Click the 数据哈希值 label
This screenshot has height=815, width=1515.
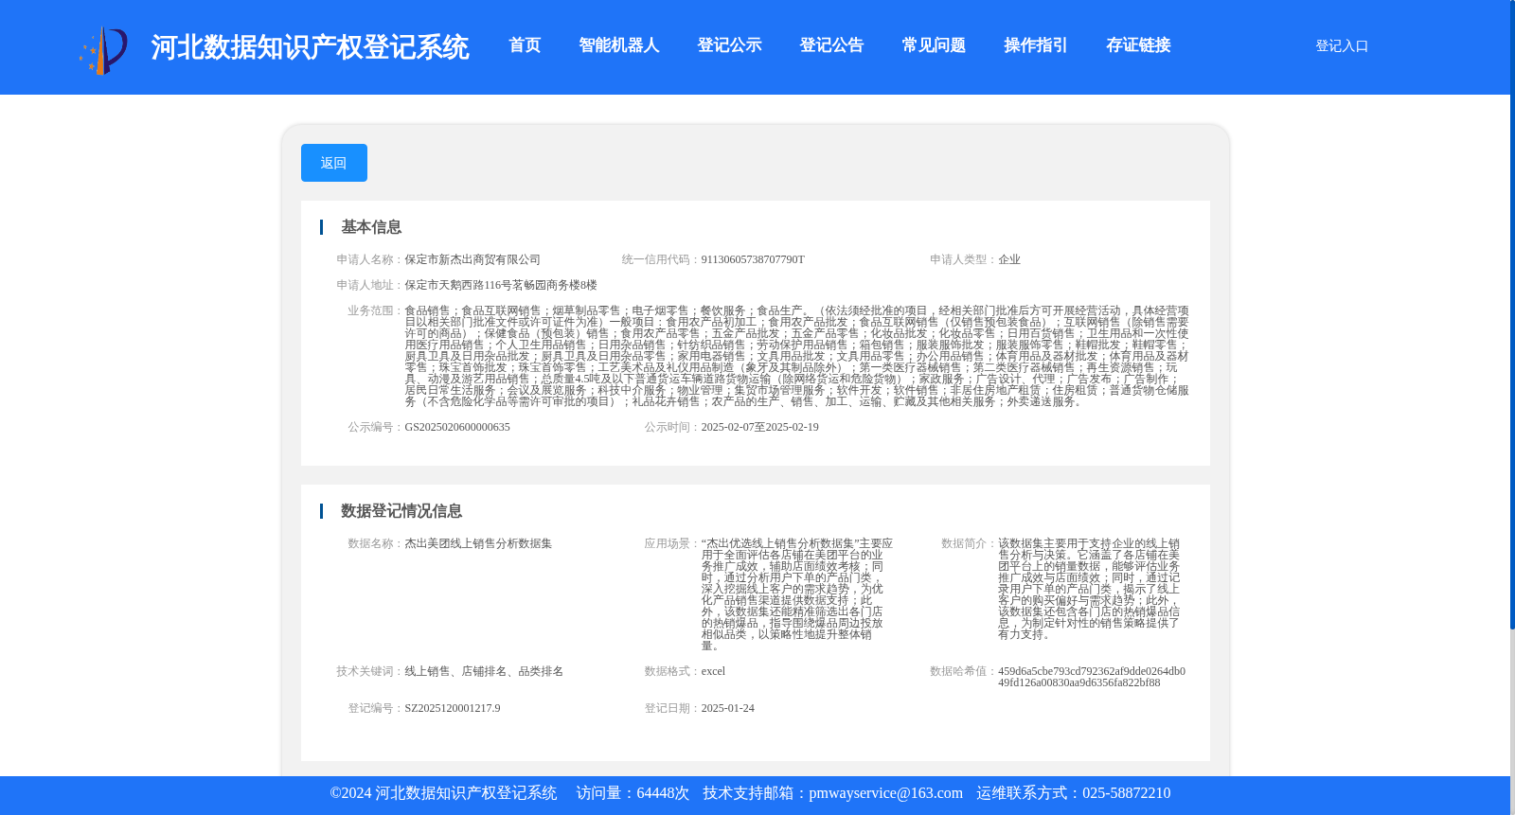point(963,671)
